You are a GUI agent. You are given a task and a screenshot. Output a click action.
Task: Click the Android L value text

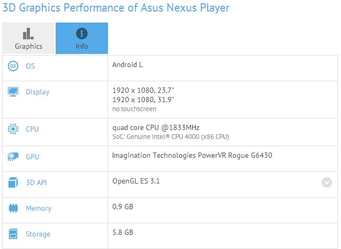tap(127, 65)
